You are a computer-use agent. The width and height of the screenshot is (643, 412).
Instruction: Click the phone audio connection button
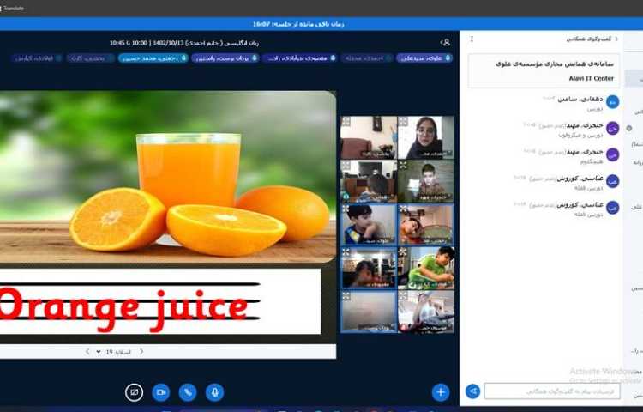point(188,392)
